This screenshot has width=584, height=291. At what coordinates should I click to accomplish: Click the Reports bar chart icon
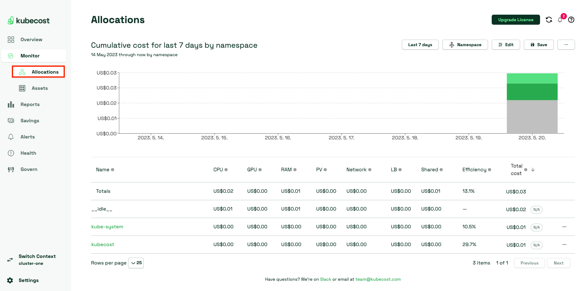(x=11, y=104)
